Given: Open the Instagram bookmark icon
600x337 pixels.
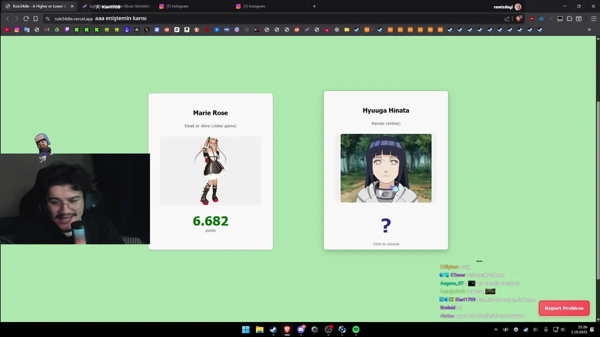Looking at the screenshot, I should pyautogui.click(x=17, y=29).
